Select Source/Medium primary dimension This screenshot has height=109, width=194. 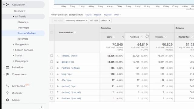[x=76, y=15]
